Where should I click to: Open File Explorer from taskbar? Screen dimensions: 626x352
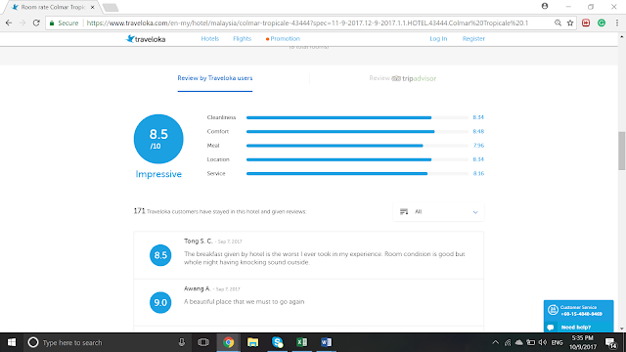coord(252,342)
